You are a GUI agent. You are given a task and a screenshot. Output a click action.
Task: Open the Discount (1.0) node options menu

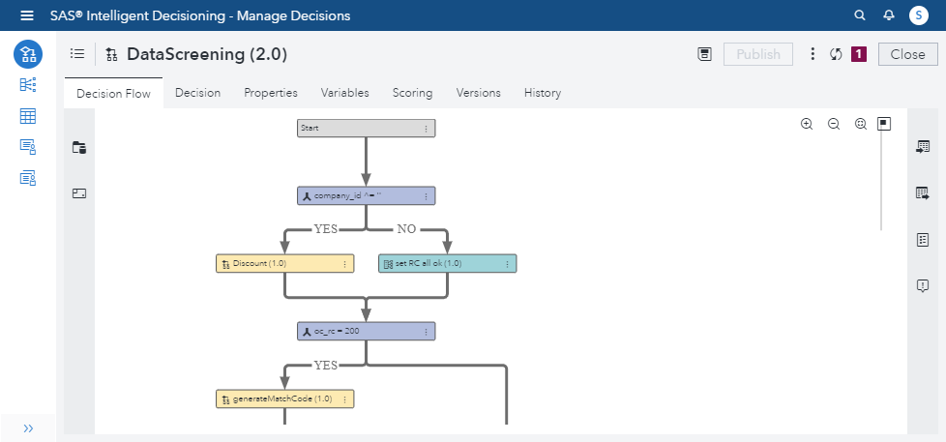(x=345, y=264)
